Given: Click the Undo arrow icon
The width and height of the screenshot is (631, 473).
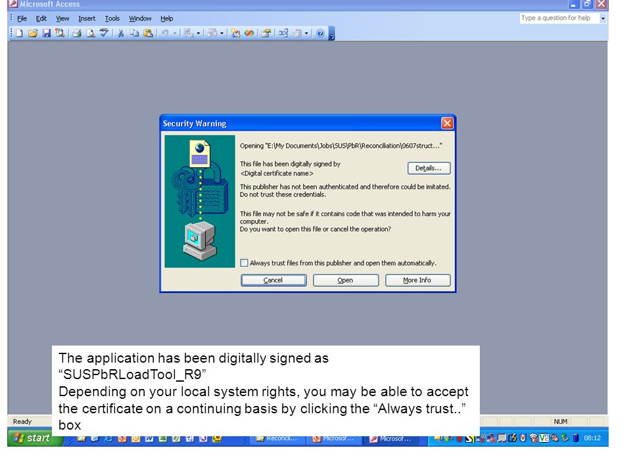Looking at the screenshot, I should (165, 33).
